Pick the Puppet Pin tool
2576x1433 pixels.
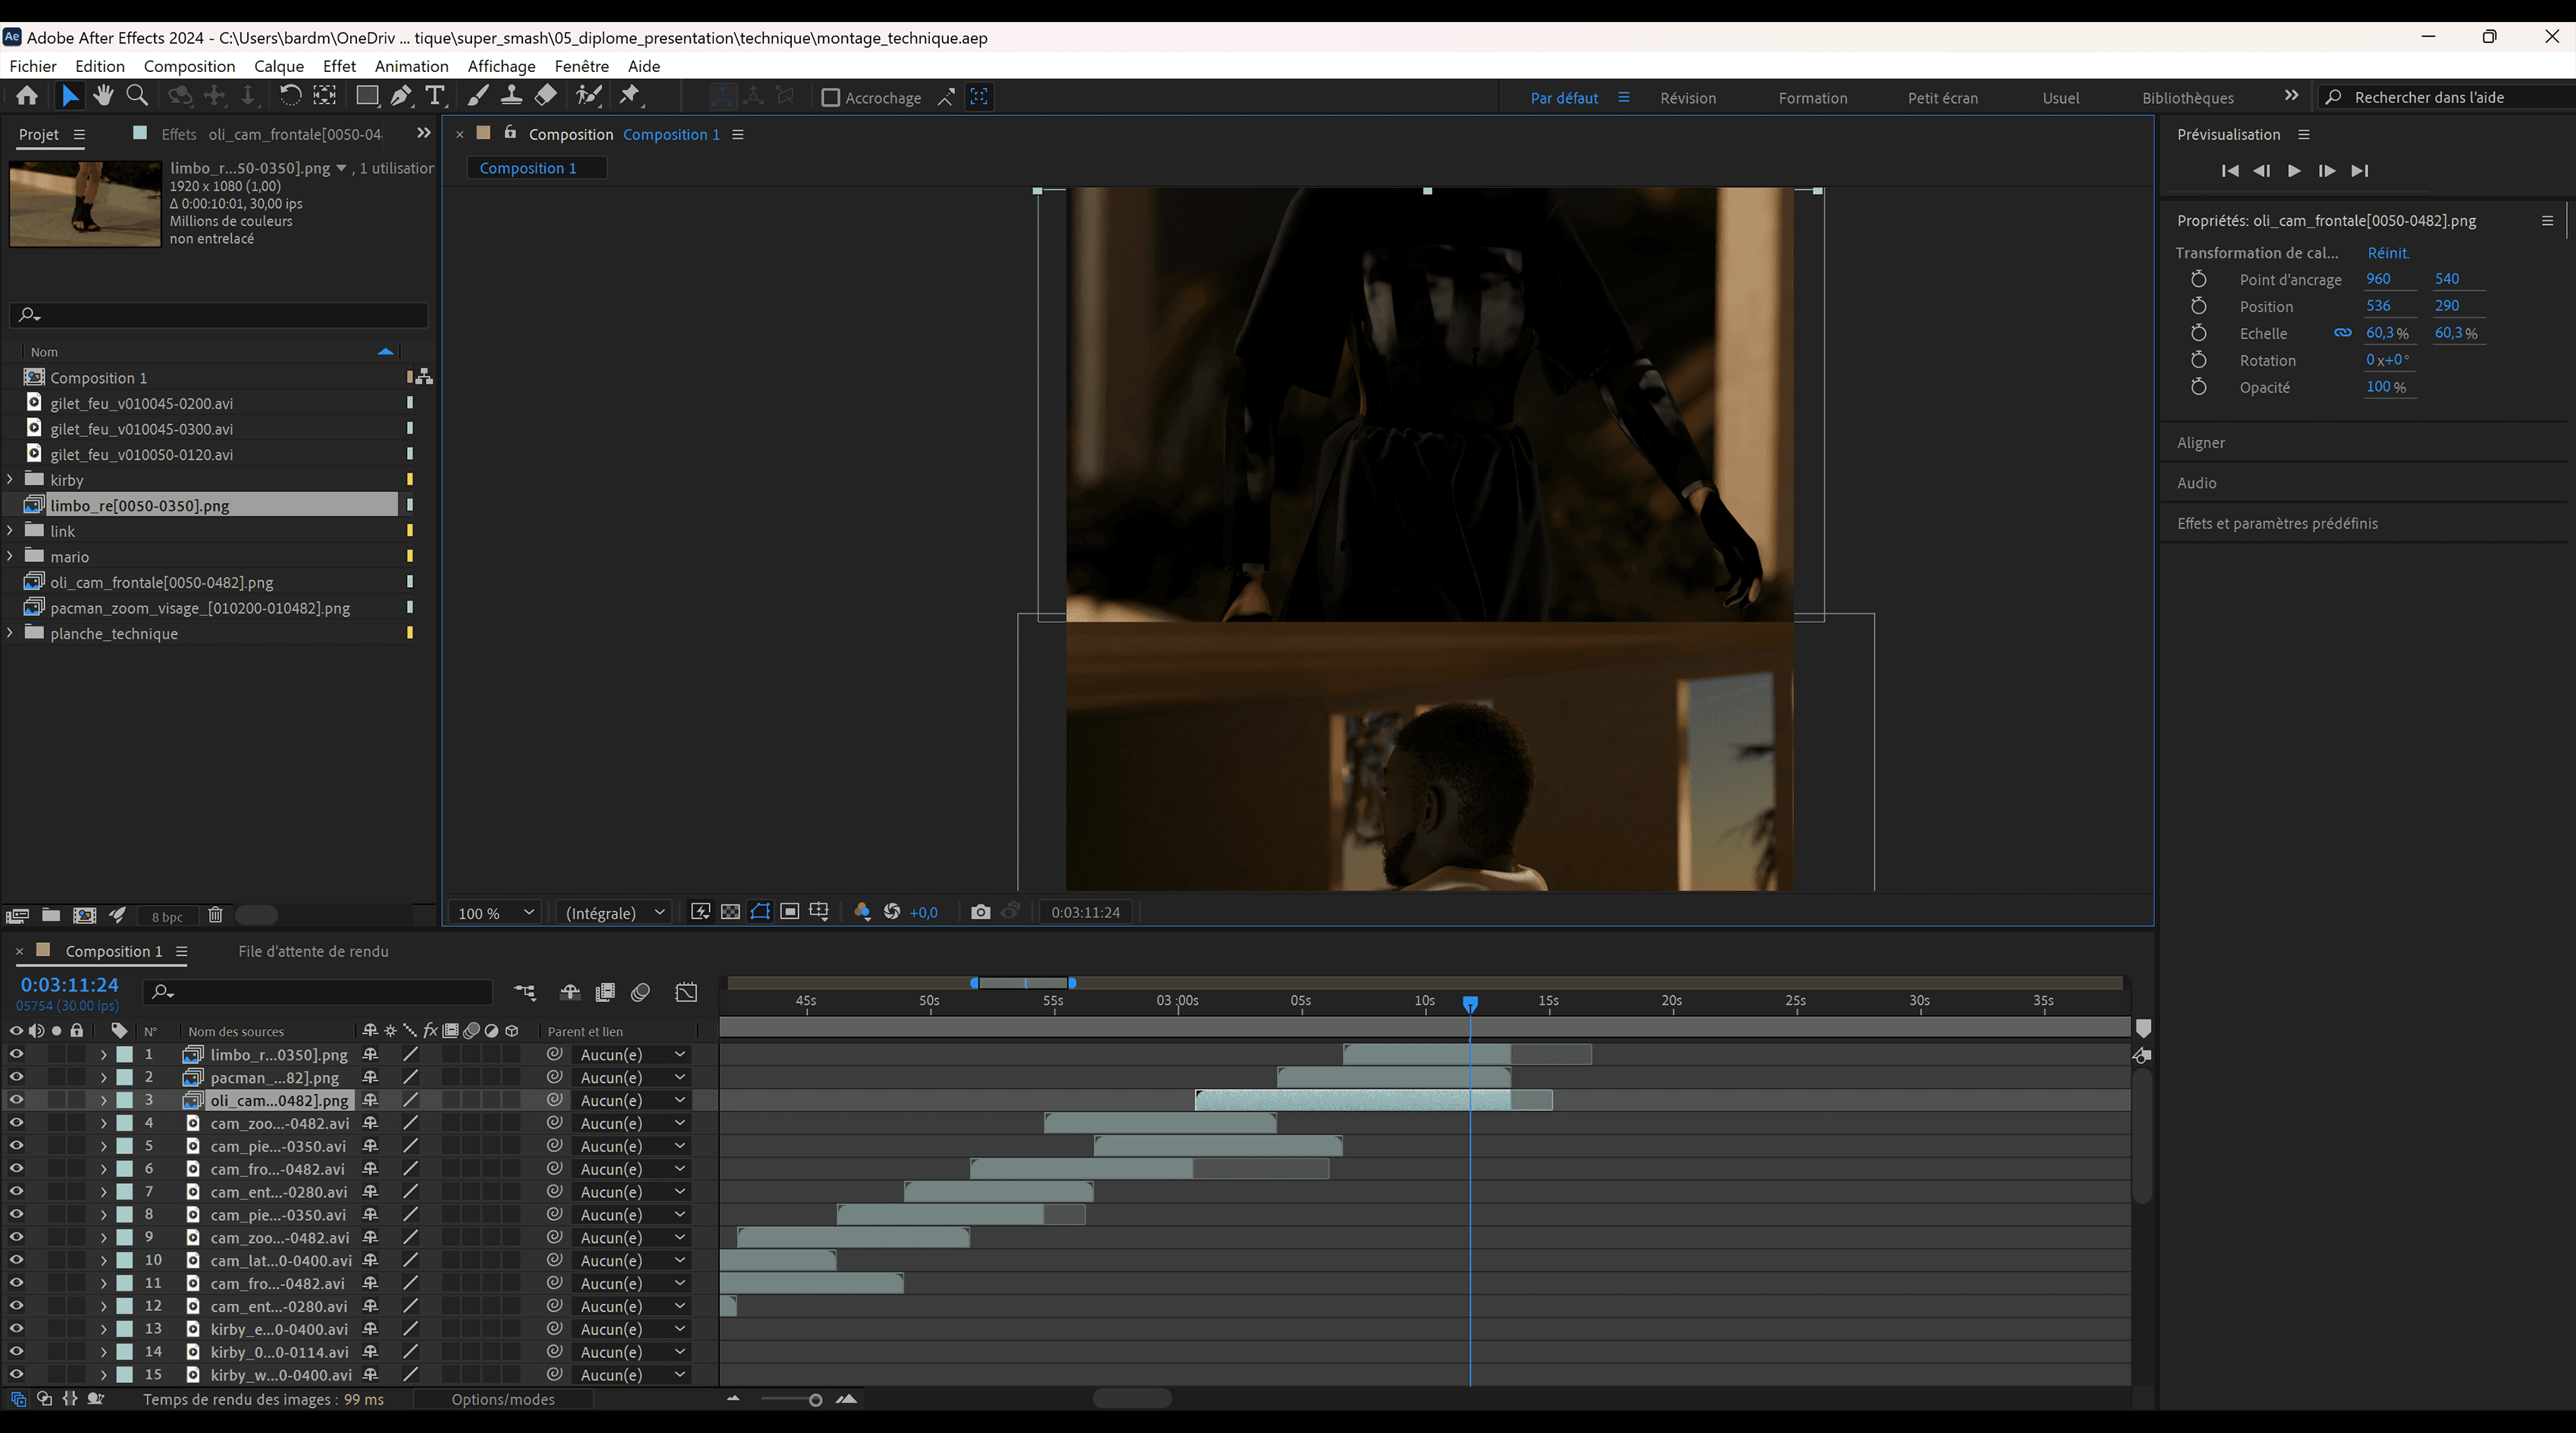point(630,96)
